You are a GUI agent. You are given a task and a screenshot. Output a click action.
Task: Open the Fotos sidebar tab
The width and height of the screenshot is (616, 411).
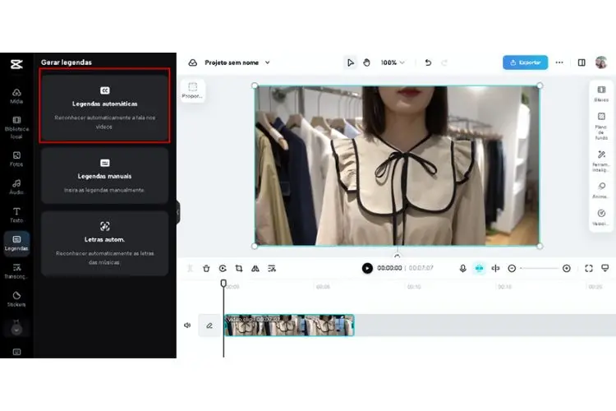tap(16, 159)
